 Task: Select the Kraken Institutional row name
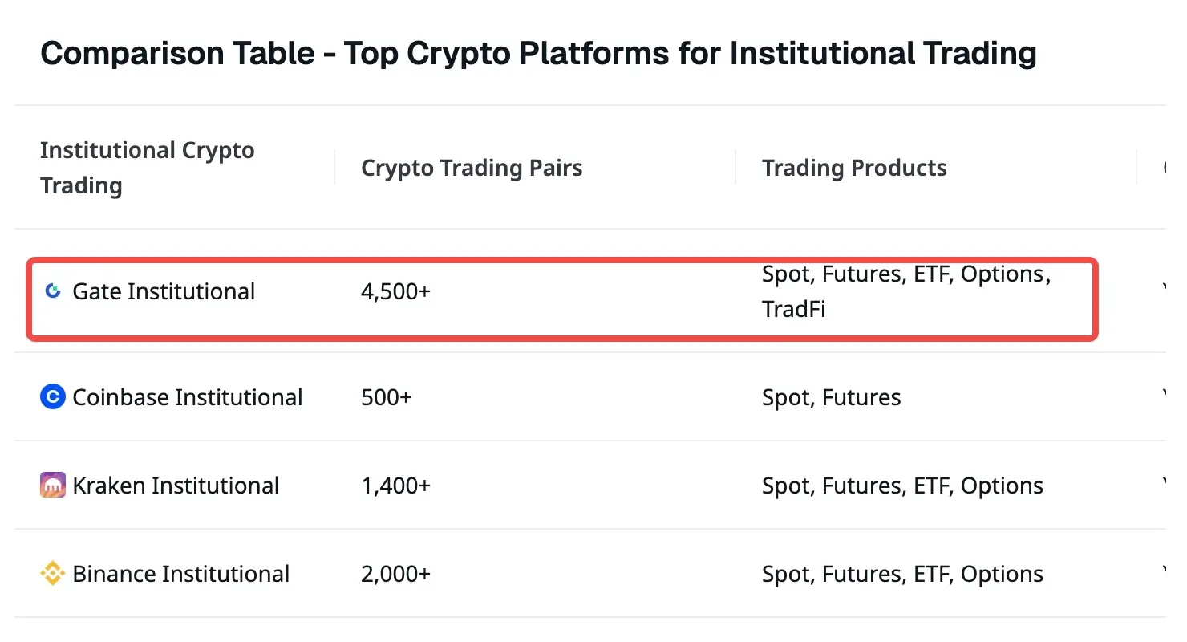tap(176, 486)
